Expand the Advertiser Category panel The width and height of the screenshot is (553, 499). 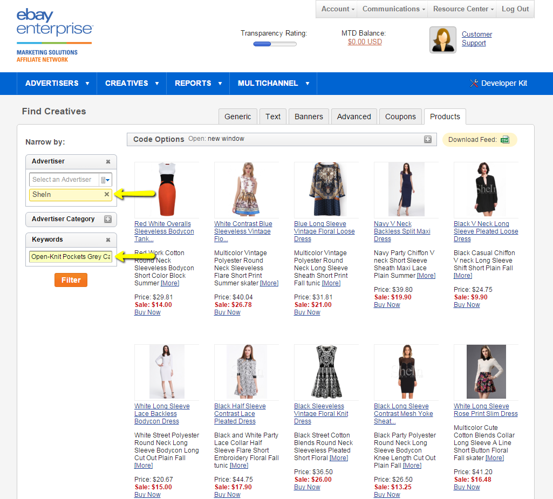coord(108,219)
